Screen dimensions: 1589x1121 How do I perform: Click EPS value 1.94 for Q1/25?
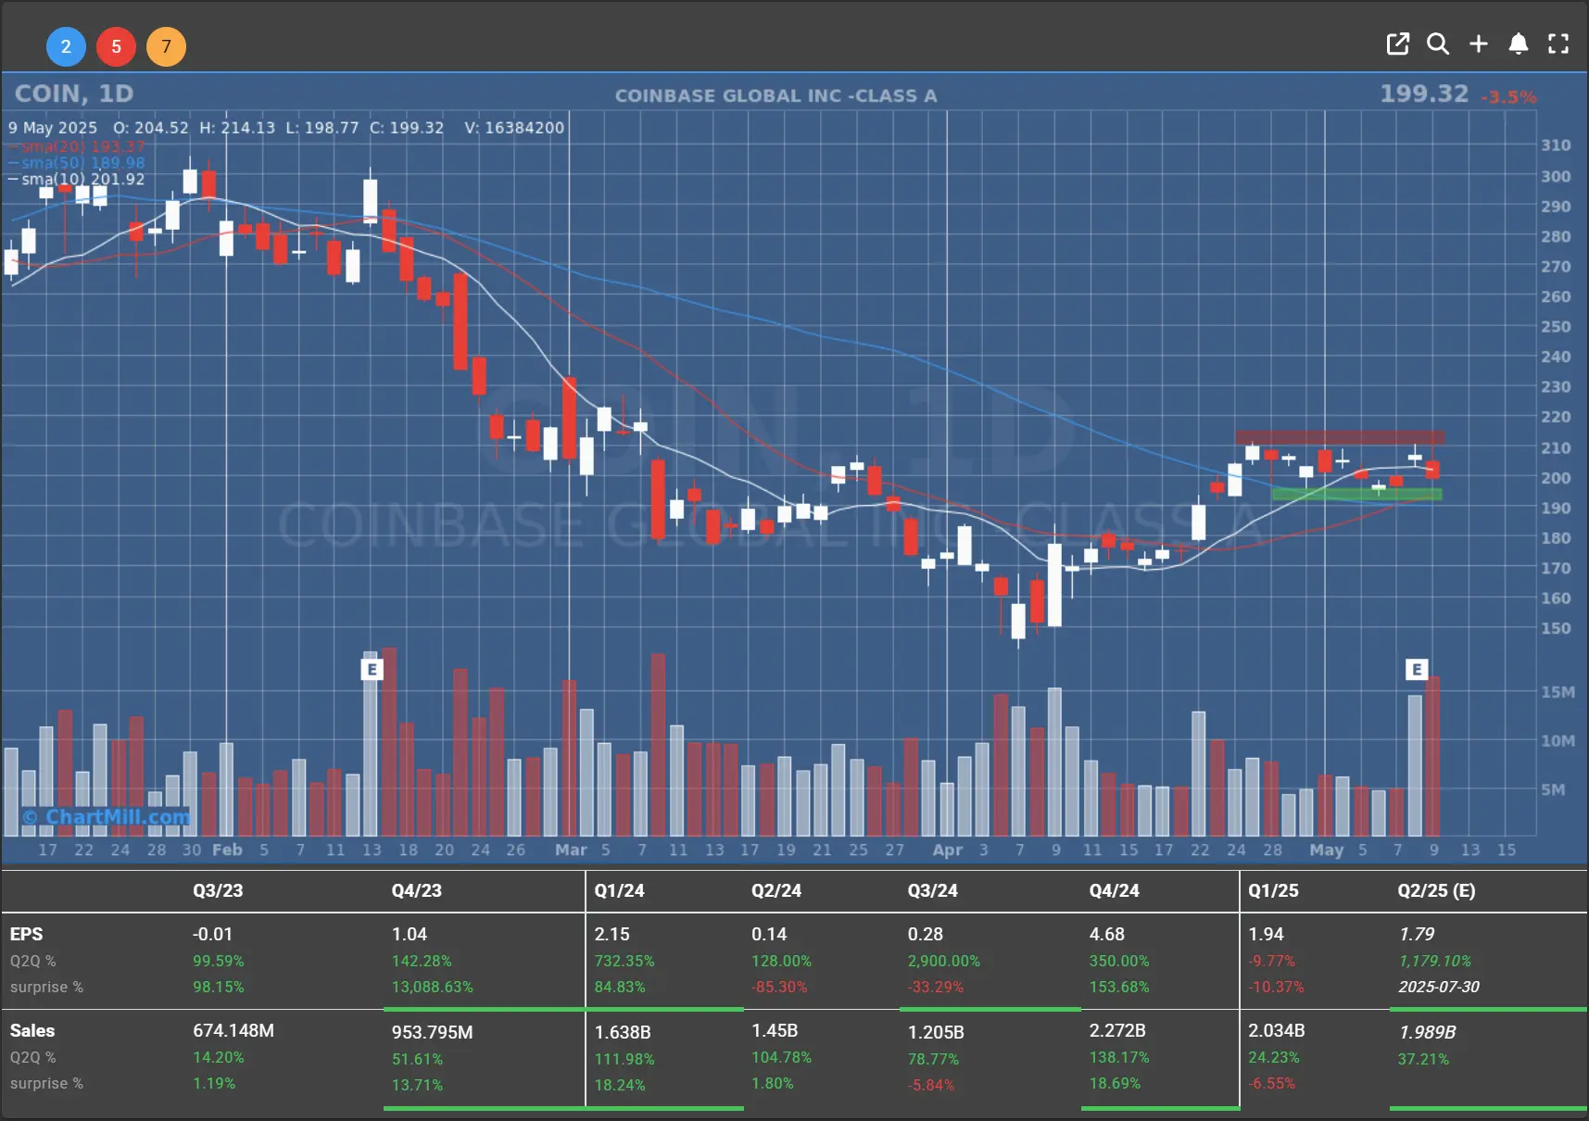point(1266,934)
